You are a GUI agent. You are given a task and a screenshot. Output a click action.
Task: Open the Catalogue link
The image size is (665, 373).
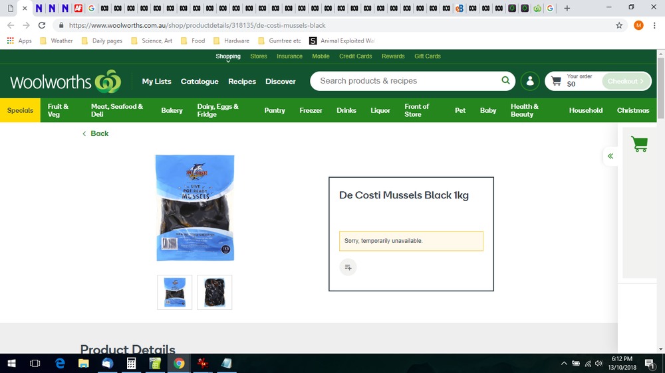199,82
